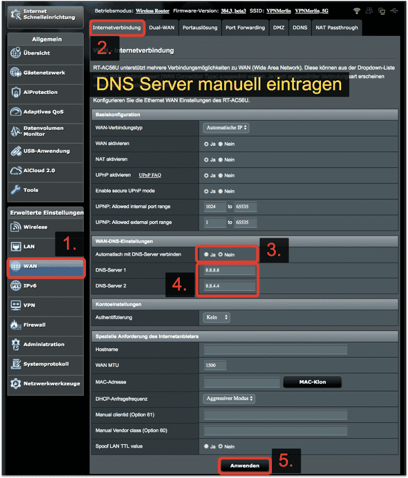Switch to Internetverbindung tab
Image resolution: width=408 pixels, height=478 pixels.
(117, 27)
